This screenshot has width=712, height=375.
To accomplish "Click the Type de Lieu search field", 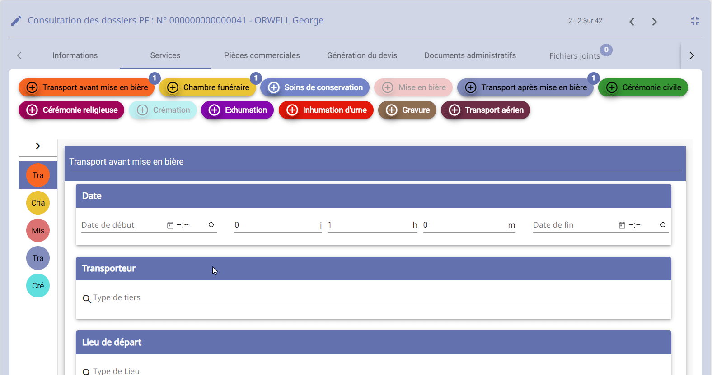I will (x=375, y=371).
